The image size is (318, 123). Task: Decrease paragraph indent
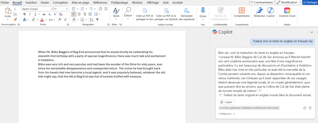[x=100, y=9]
